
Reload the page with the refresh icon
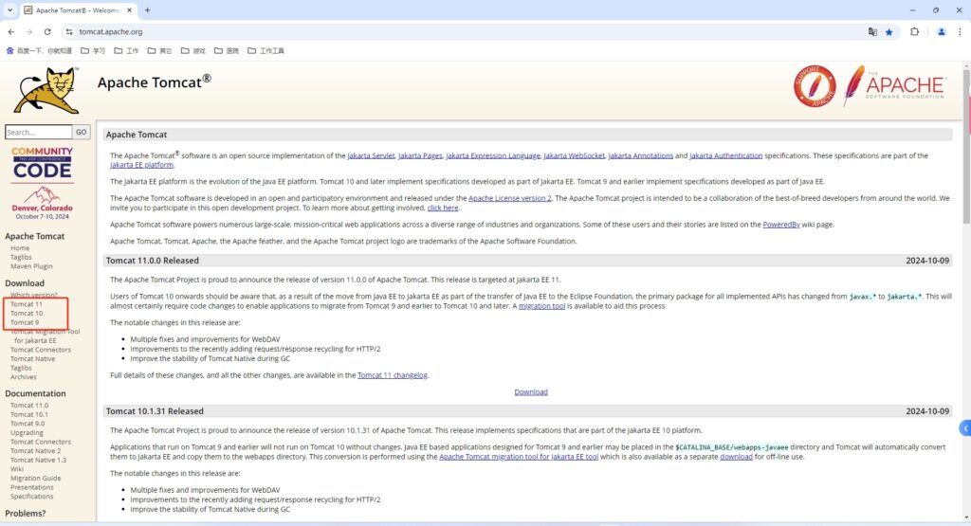[47, 31]
